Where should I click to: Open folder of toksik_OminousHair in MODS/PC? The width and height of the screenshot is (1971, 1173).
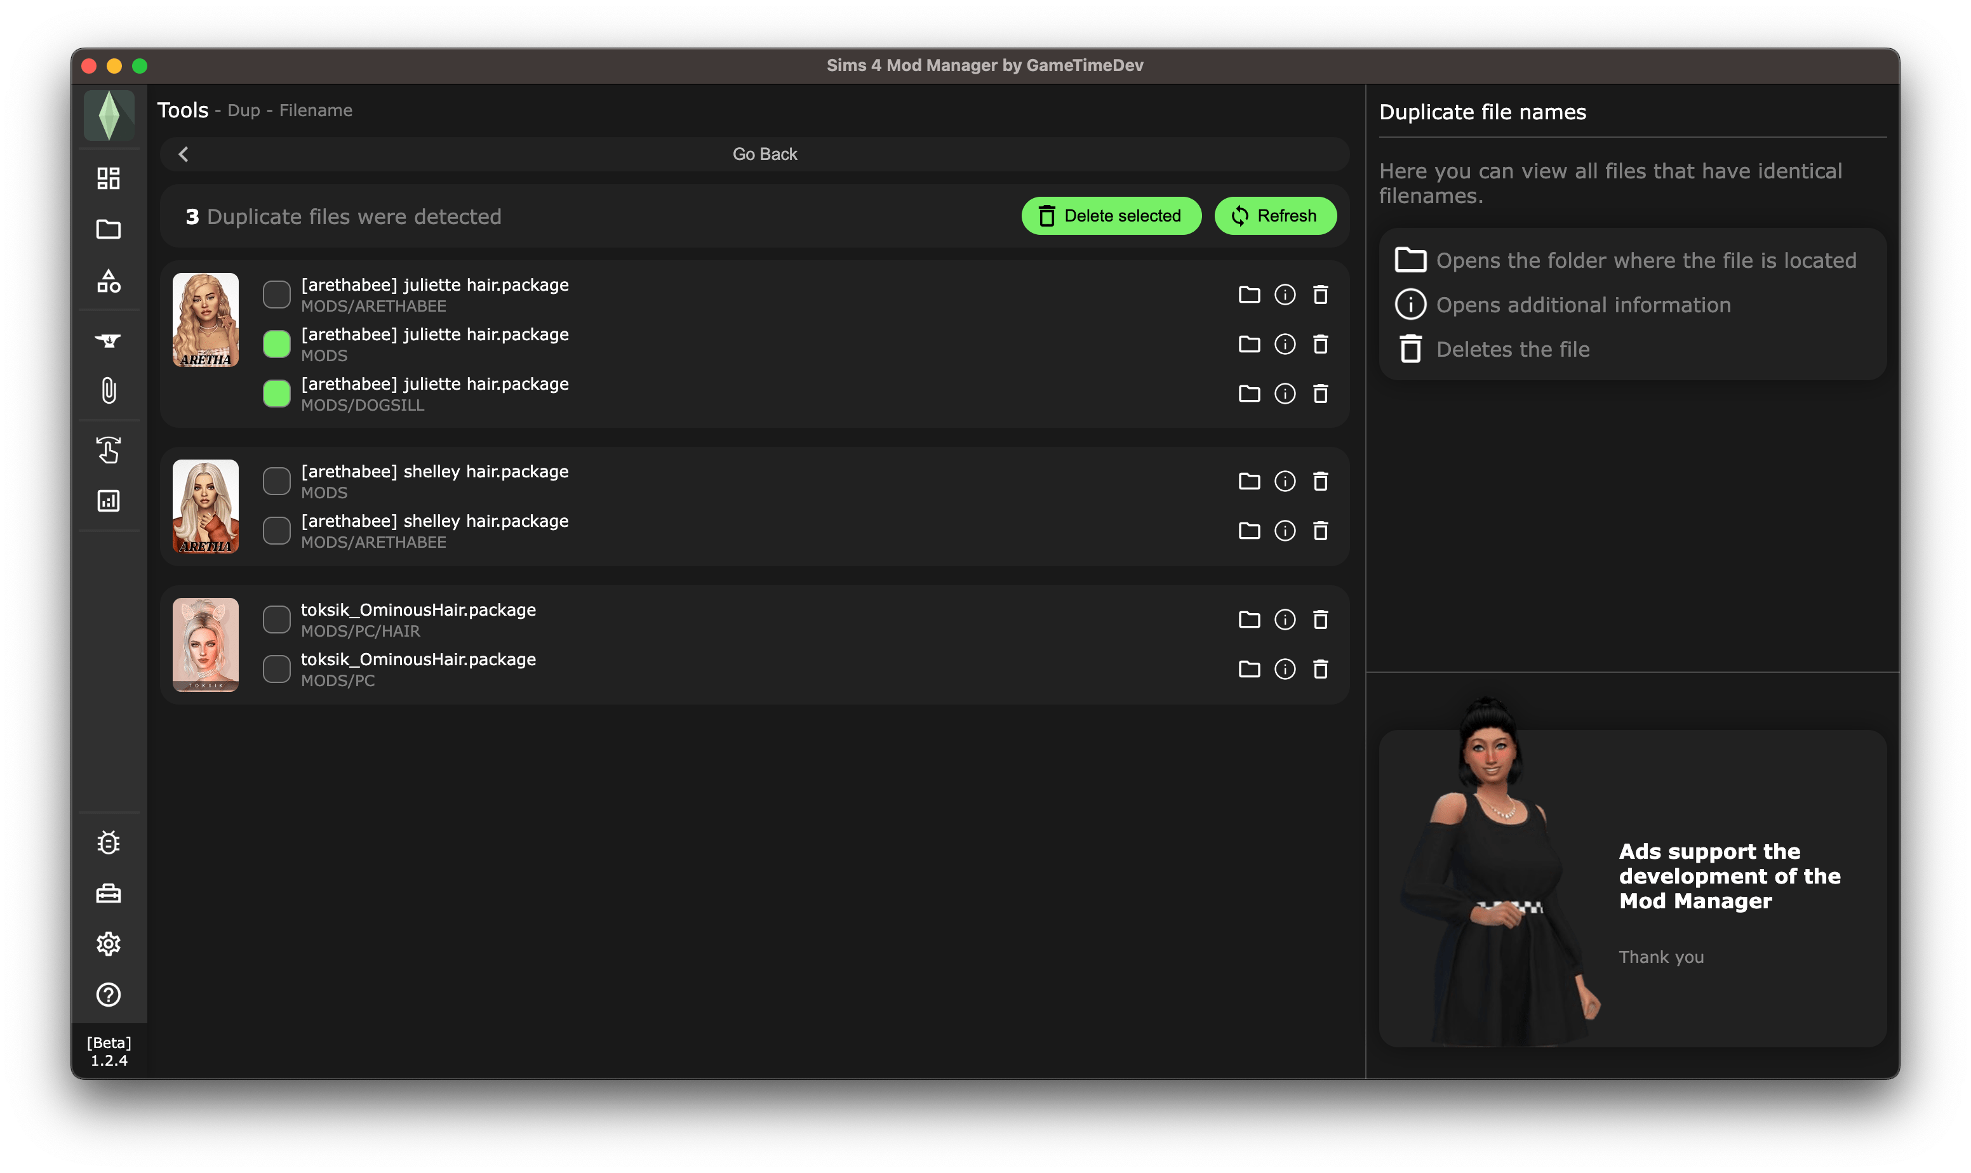point(1249,670)
